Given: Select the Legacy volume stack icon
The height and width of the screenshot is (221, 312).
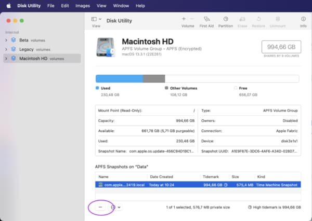Looking at the screenshot, I should [14, 49].
